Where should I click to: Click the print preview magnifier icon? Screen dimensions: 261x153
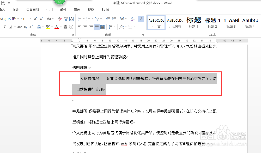(x=3, y=3)
